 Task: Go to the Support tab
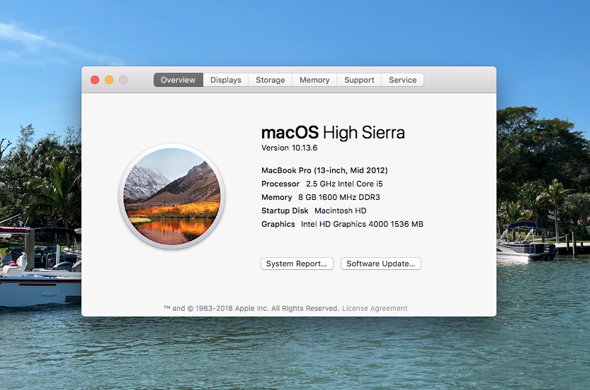coord(359,80)
